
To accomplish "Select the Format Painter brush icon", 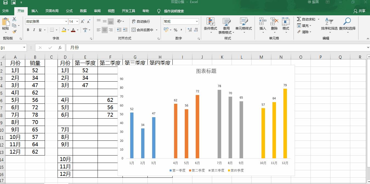I will pos(14,32).
